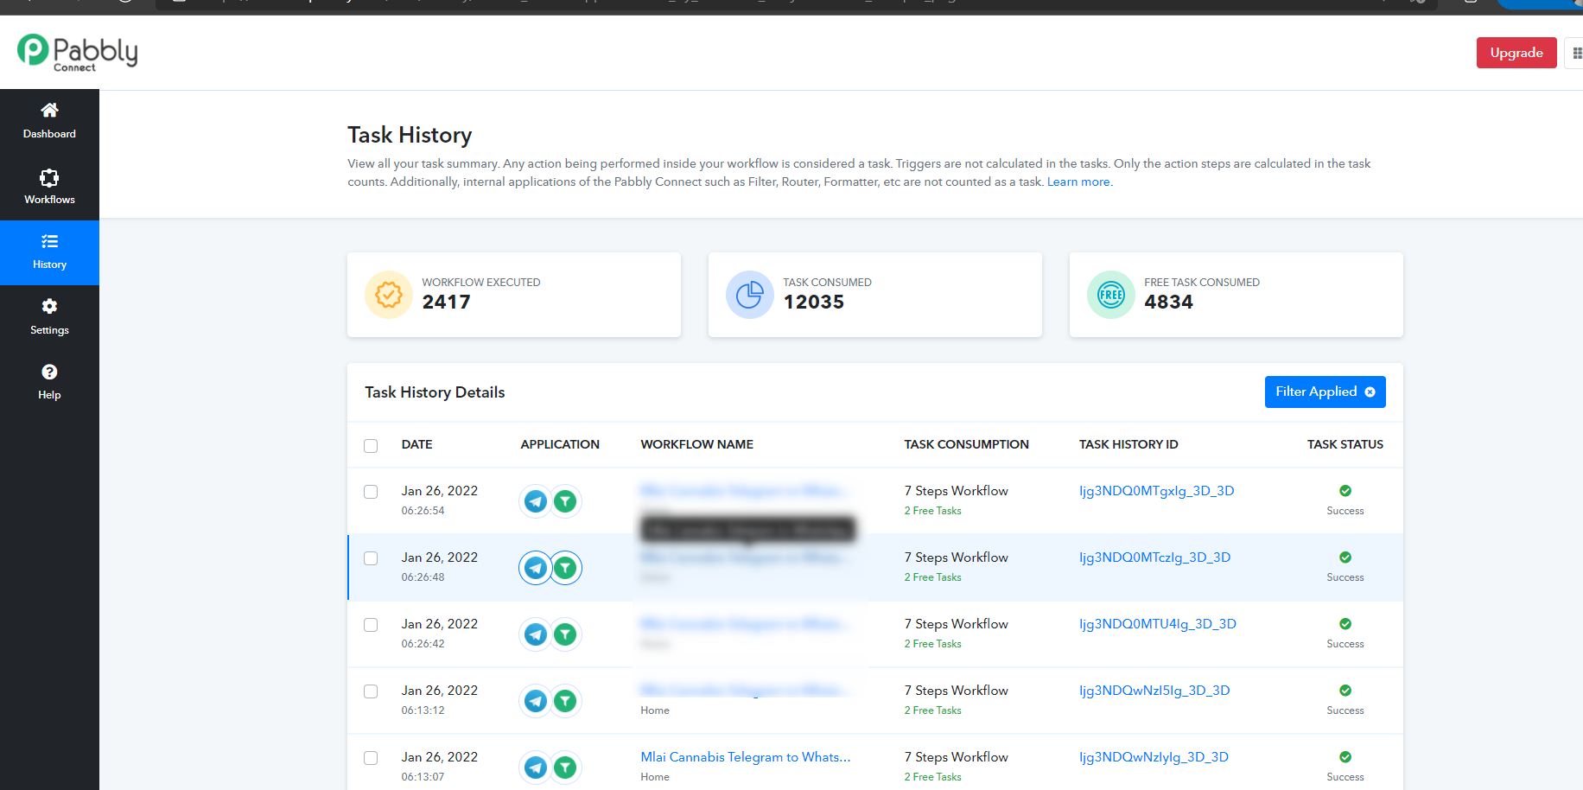The image size is (1583, 790).
Task: Click the Telegram icon in the 06:26:42 row
Action: click(x=536, y=634)
